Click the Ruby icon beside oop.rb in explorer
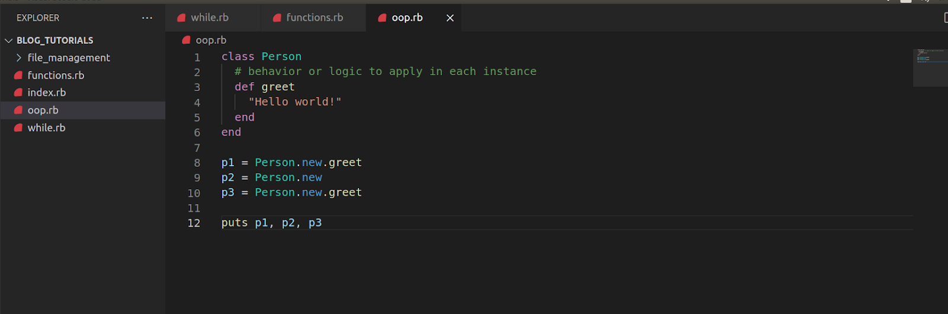Viewport: 948px width, 314px height. [18, 110]
